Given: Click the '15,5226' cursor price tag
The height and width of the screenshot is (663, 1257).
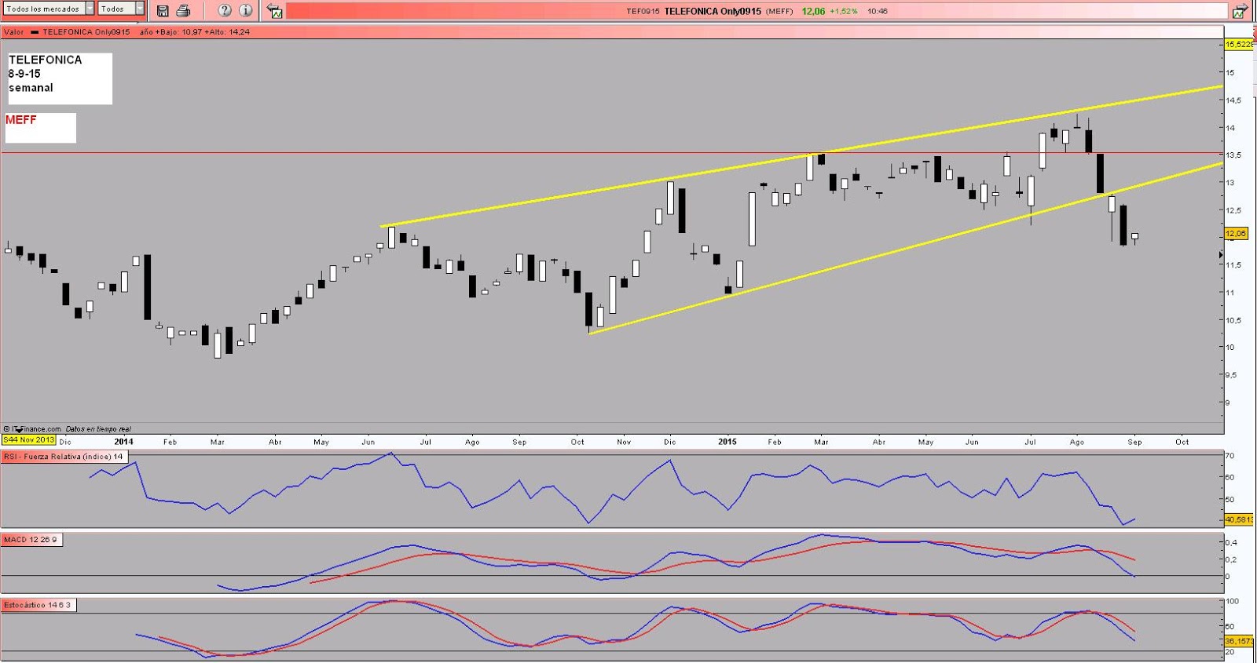Looking at the screenshot, I should click(x=1239, y=45).
